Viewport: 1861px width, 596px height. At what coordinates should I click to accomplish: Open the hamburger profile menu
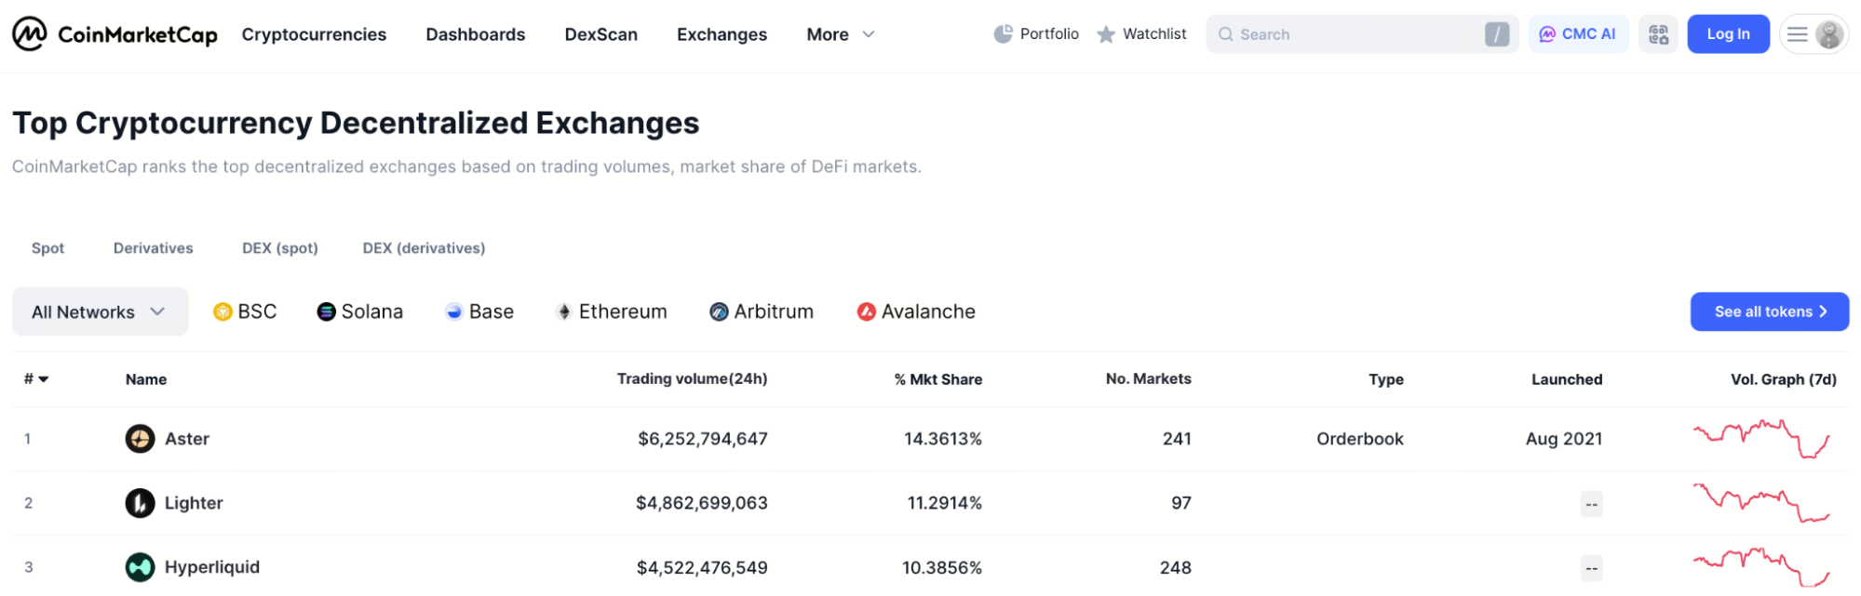[x=1813, y=34]
